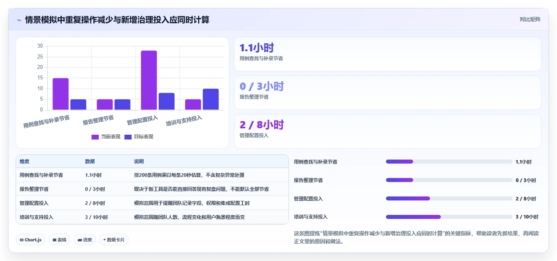
Task: Click the blue 目标表现 bar for 培训与支持投入
Action: point(211,99)
